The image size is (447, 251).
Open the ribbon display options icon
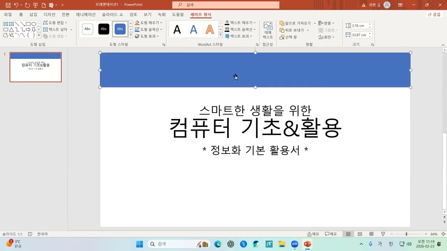tap(400, 5)
